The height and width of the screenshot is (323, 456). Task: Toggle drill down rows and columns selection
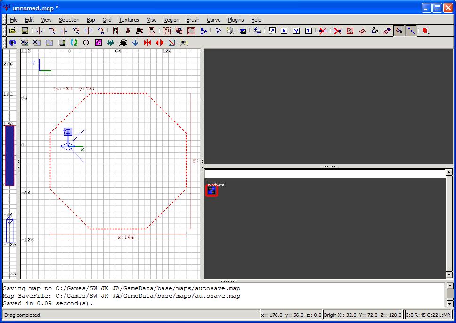pyautogui.click(x=411, y=31)
